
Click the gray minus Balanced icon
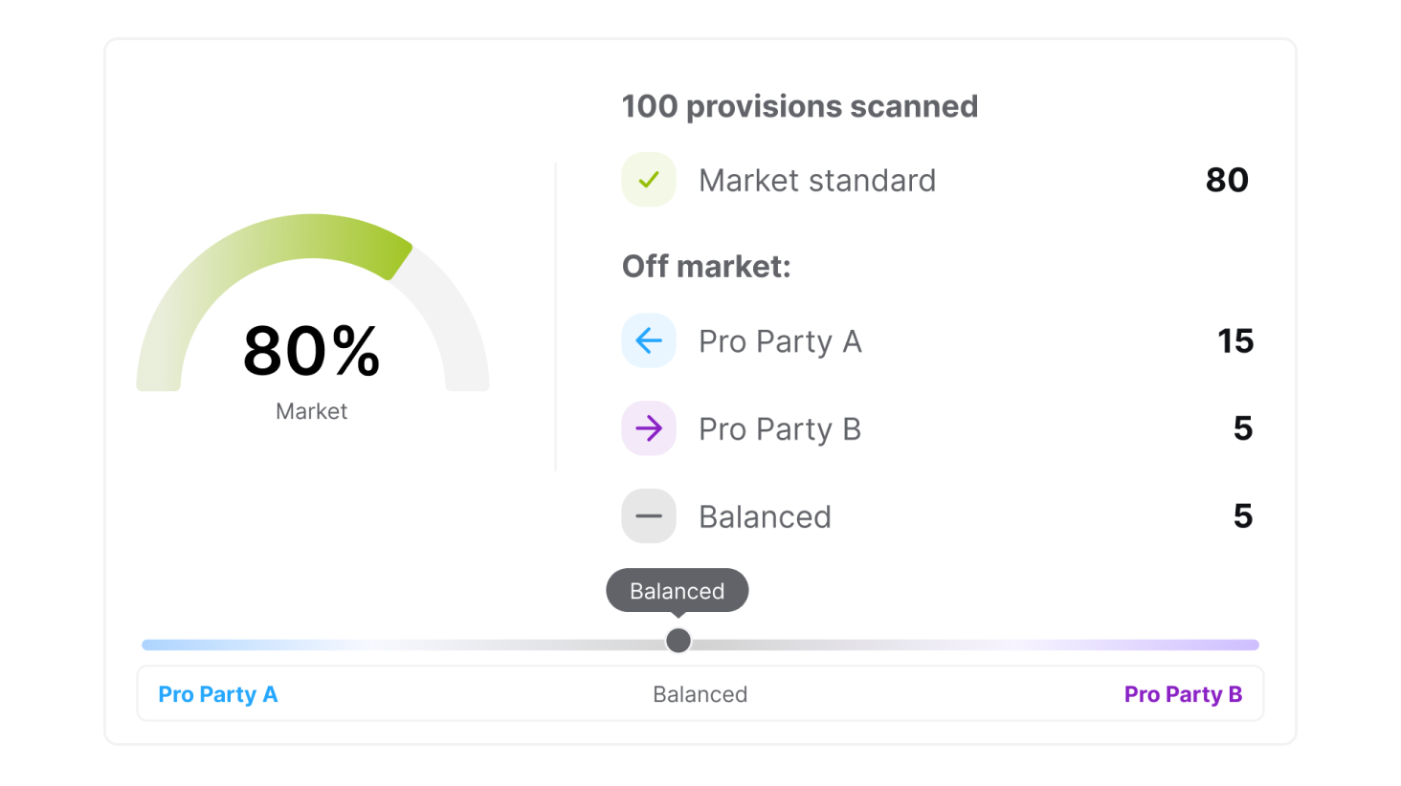click(649, 516)
